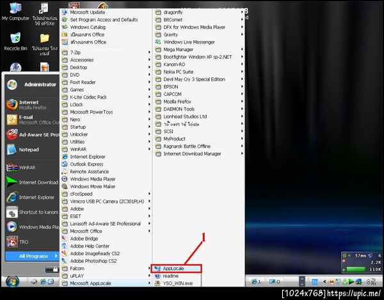Open Internet Explorer from the recent programs list
The width and height of the screenshot is (384, 300).
33,197
